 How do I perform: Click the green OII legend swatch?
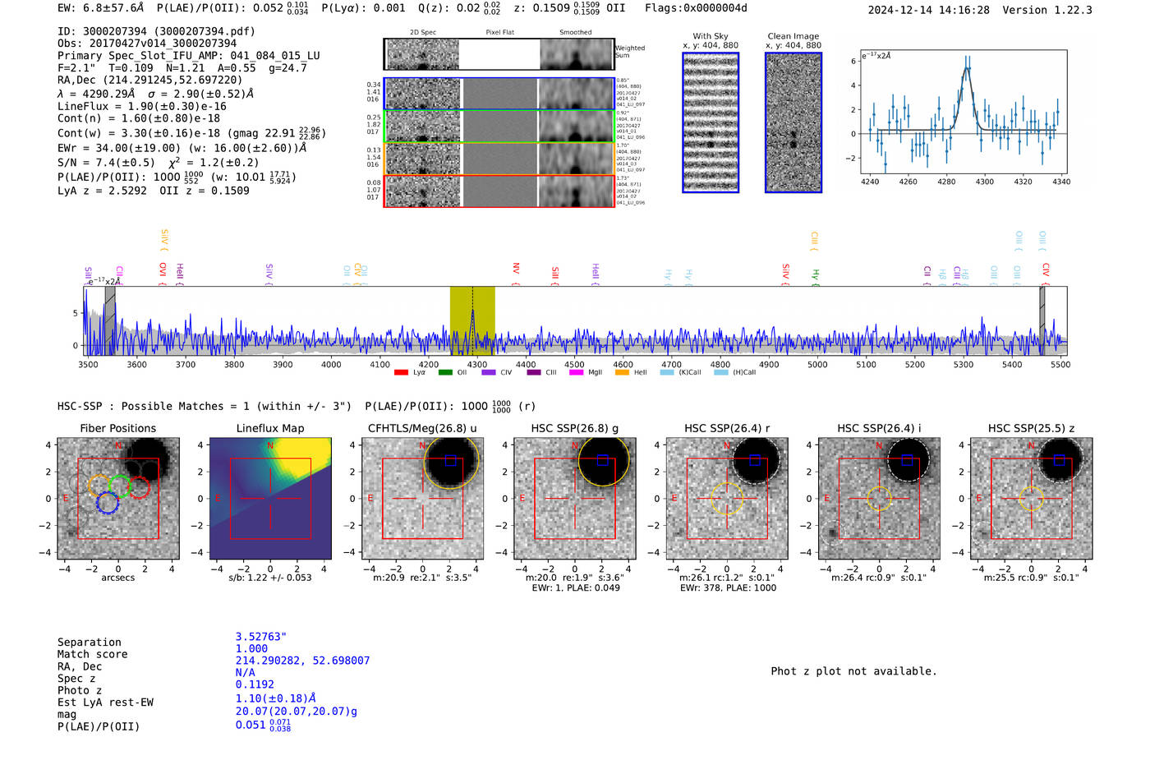445,373
